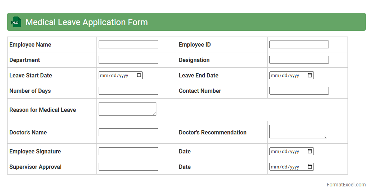373x195 pixels.
Task: Focus the Employee ID input box
Action: pyautogui.click(x=299, y=44)
